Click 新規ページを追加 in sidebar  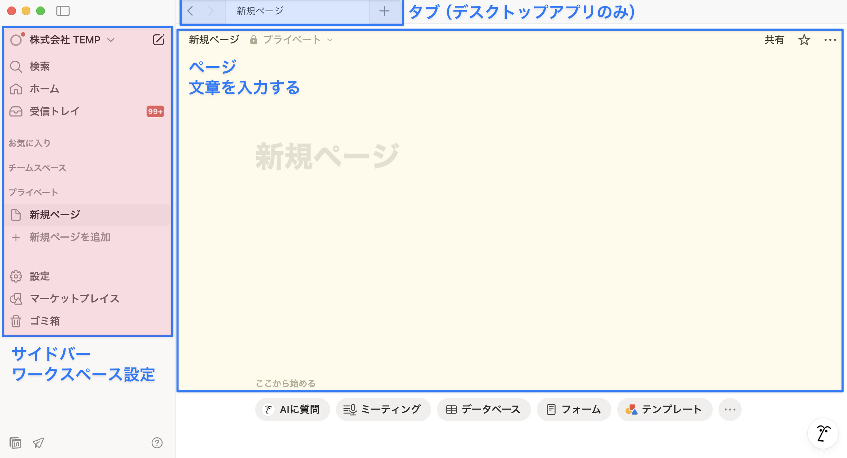tap(87, 237)
